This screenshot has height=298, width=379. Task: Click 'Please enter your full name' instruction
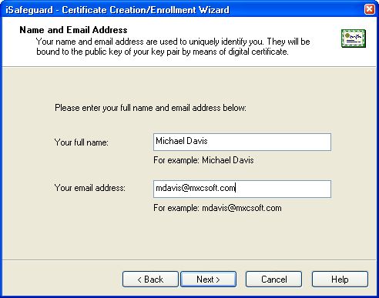tap(150, 108)
